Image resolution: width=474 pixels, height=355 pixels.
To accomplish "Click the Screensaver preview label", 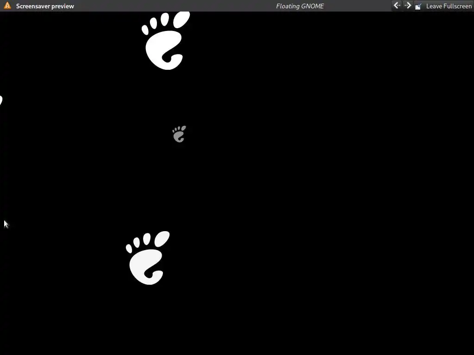I will point(45,6).
